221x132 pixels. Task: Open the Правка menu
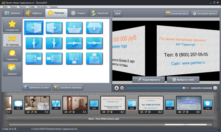coord(13,7)
